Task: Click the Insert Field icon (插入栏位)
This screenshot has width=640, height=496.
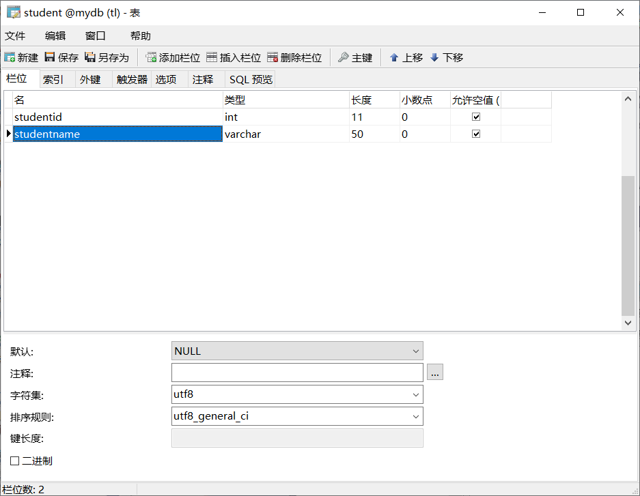Action: (x=212, y=57)
